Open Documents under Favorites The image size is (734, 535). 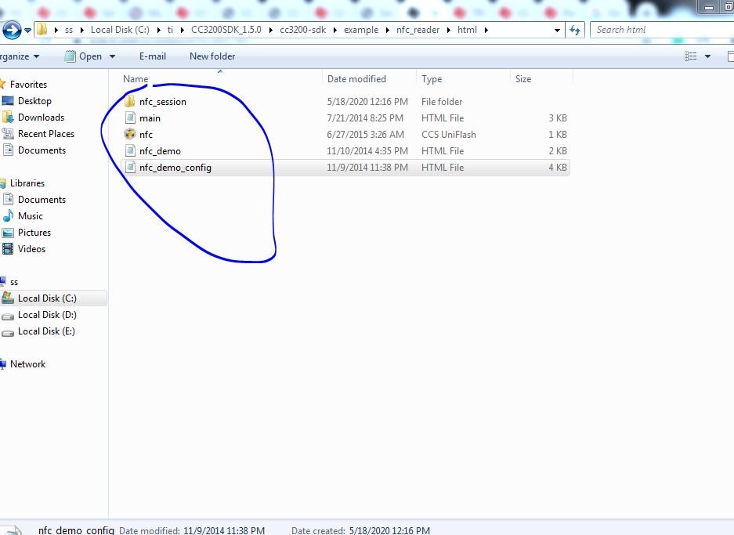point(42,150)
